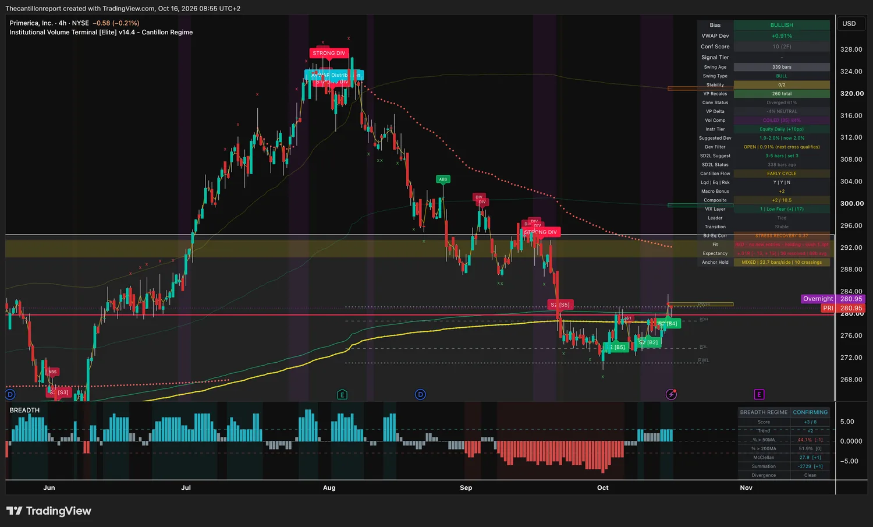
Task: Click the 320.00 price axis label
Action: click(852, 93)
